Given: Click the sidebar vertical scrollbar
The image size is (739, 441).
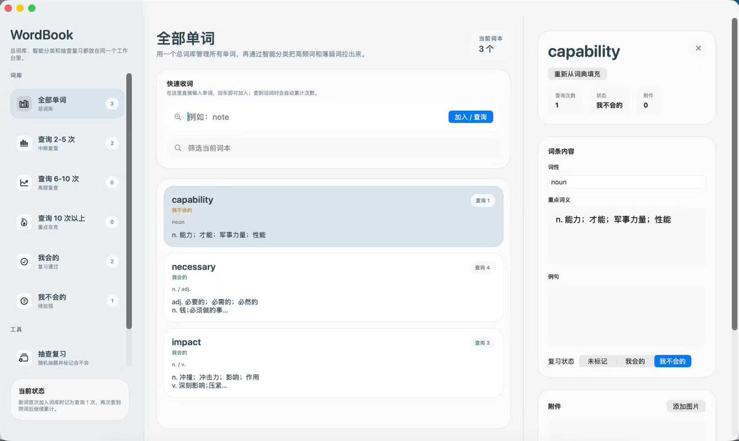Looking at the screenshot, I should pos(129,201).
